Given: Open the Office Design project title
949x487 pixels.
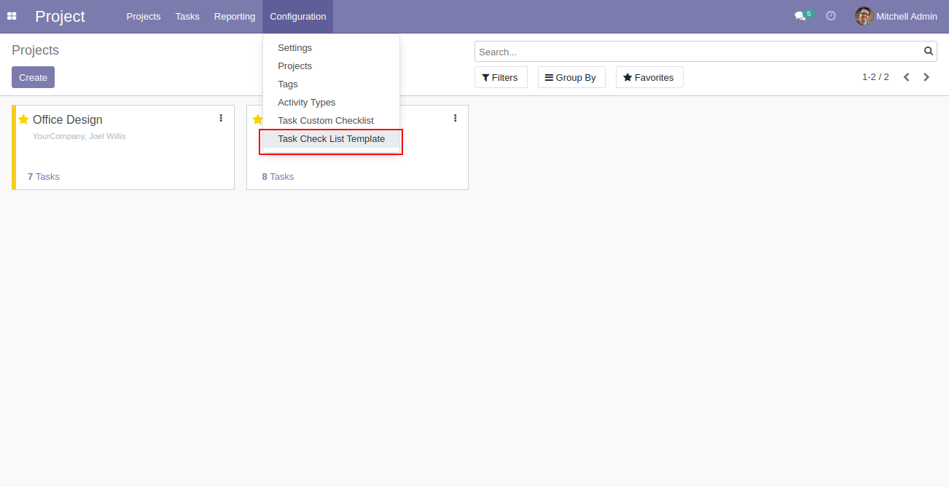Looking at the screenshot, I should pyautogui.click(x=68, y=119).
